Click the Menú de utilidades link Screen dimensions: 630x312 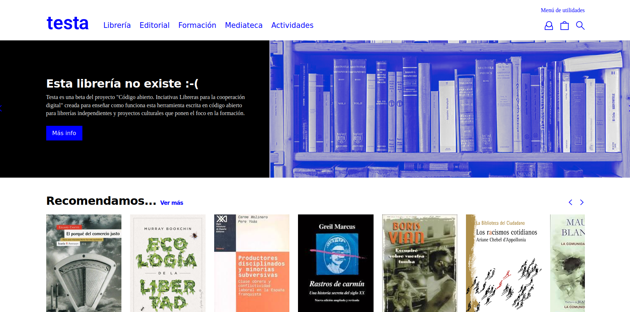[x=562, y=10]
